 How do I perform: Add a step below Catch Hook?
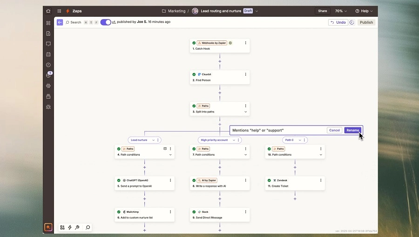pyautogui.click(x=220, y=62)
